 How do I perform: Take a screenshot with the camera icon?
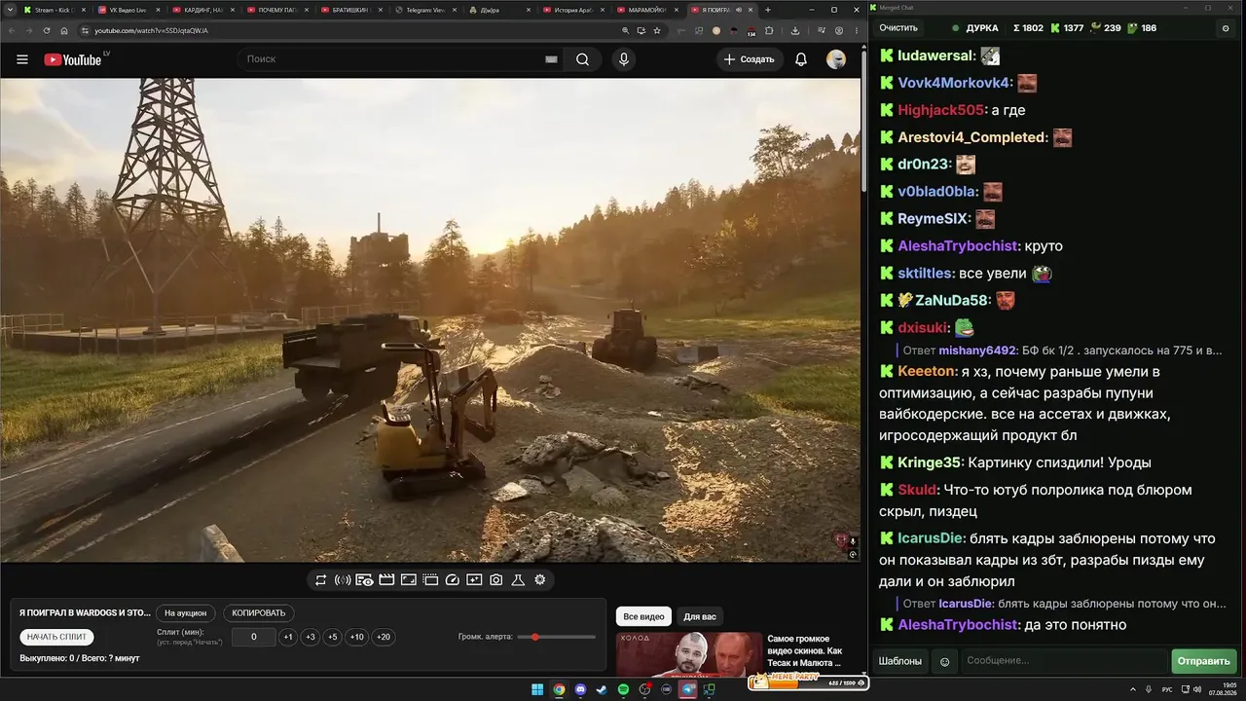click(x=496, y=580)
